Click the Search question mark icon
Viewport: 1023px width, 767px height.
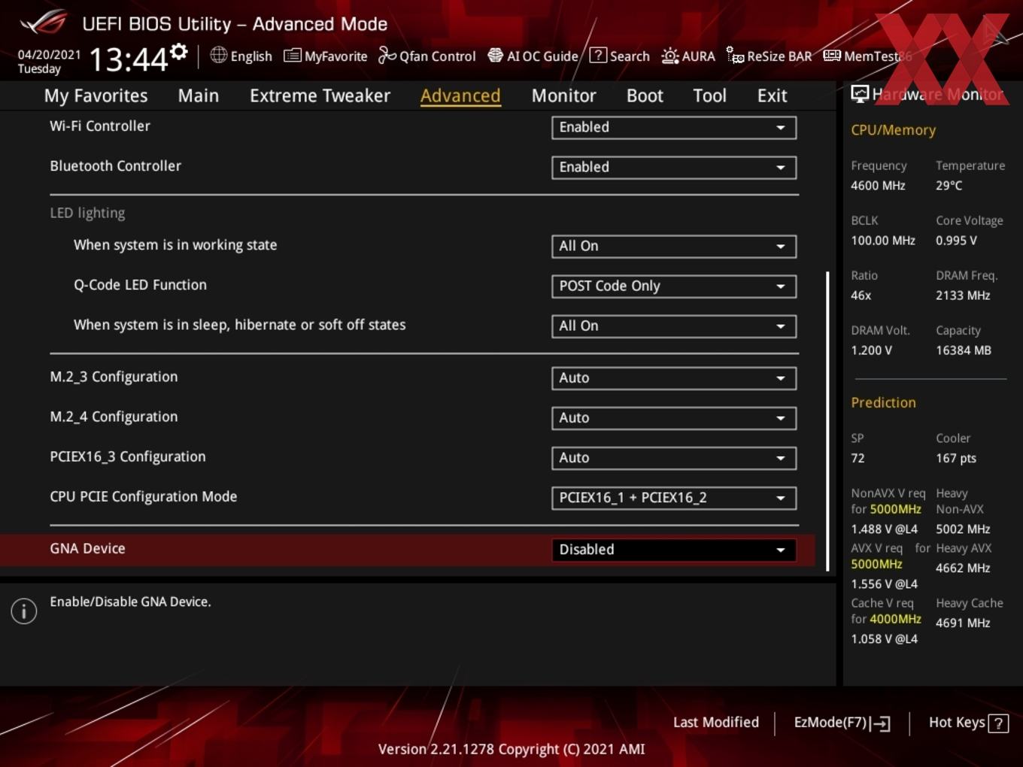[x=598, y=55]
